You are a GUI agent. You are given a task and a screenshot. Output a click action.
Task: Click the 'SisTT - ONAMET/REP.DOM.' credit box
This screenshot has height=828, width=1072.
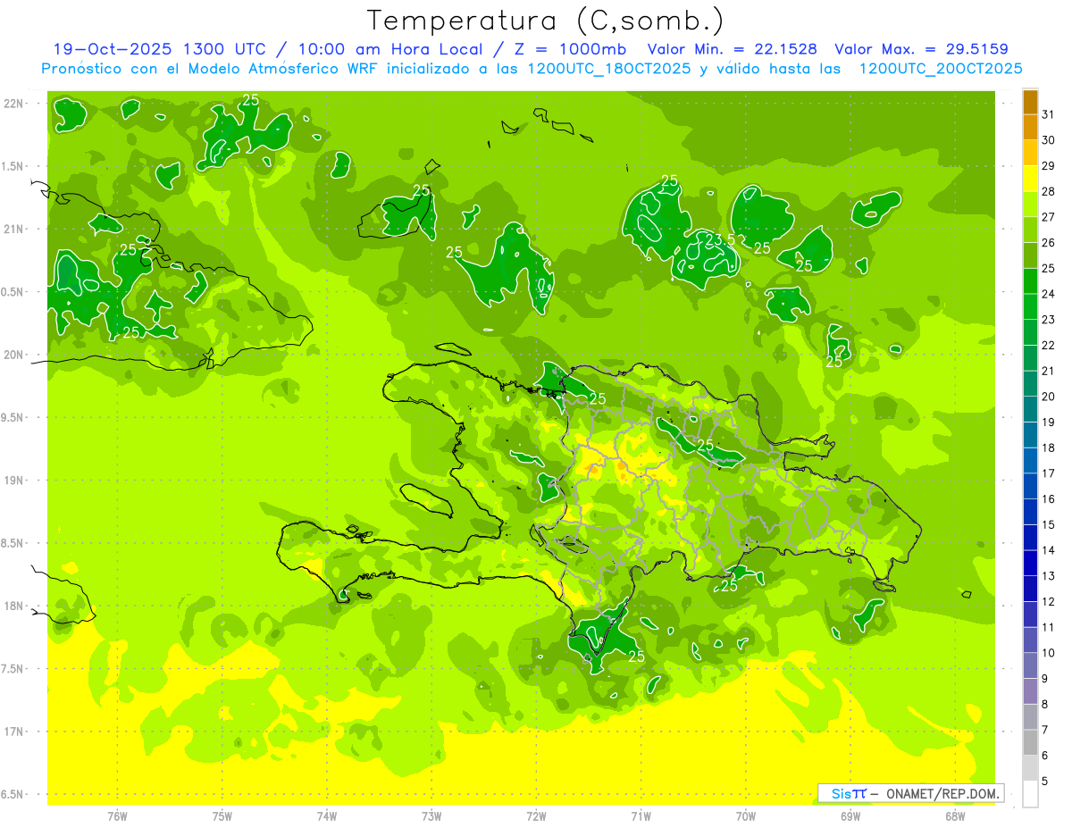pyautogui.click(x=911, y=793)
